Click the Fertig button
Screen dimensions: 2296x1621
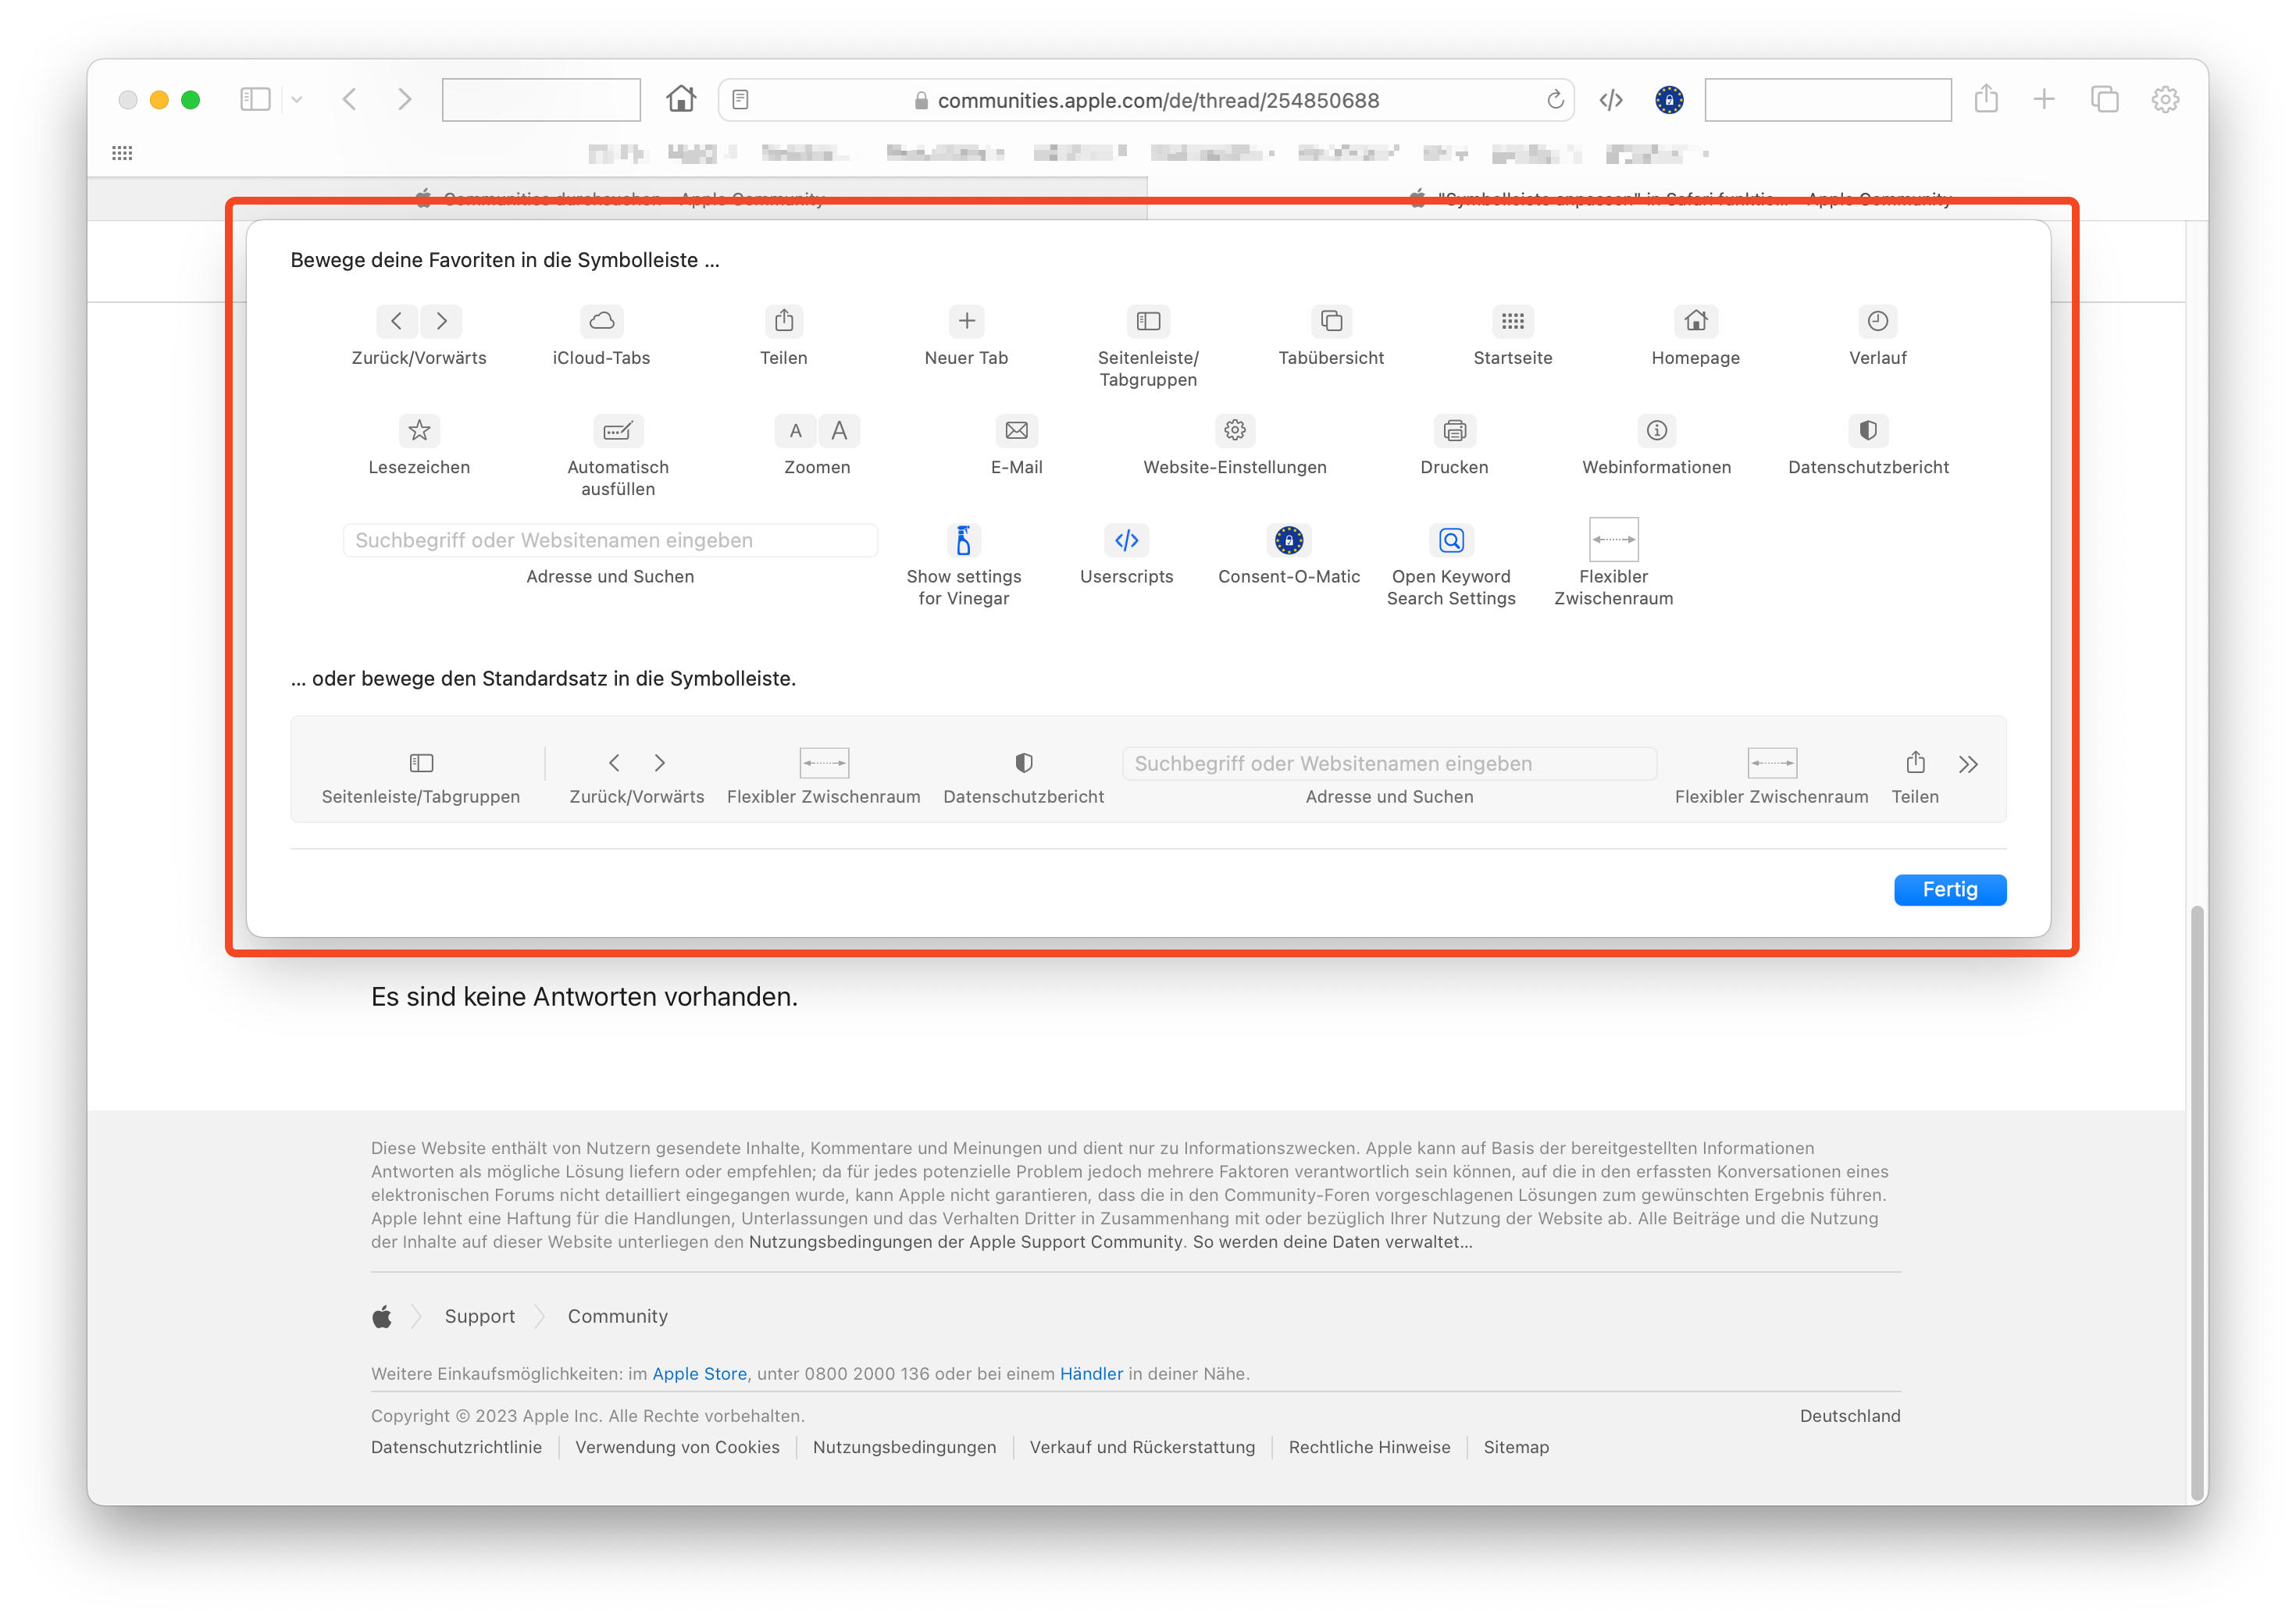(x=1949, y=889)
